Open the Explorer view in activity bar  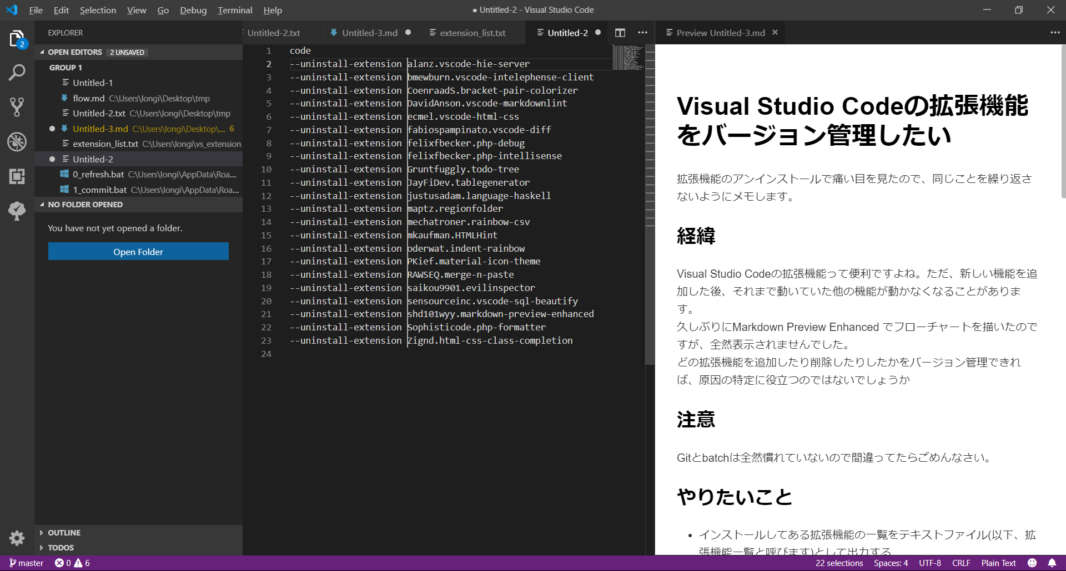point(17,39)
